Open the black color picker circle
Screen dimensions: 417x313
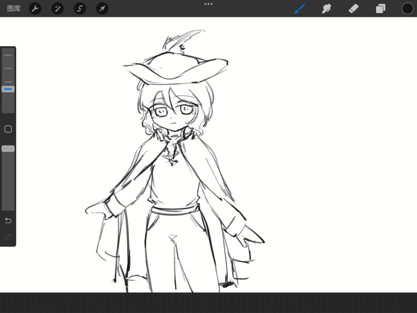[x=407, y=8]
